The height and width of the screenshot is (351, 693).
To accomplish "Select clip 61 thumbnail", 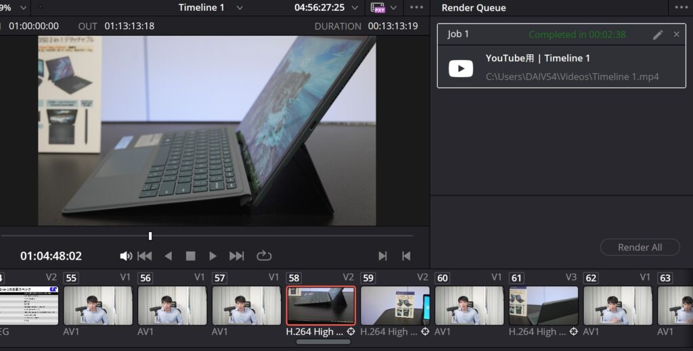I will tap(543, 306).
